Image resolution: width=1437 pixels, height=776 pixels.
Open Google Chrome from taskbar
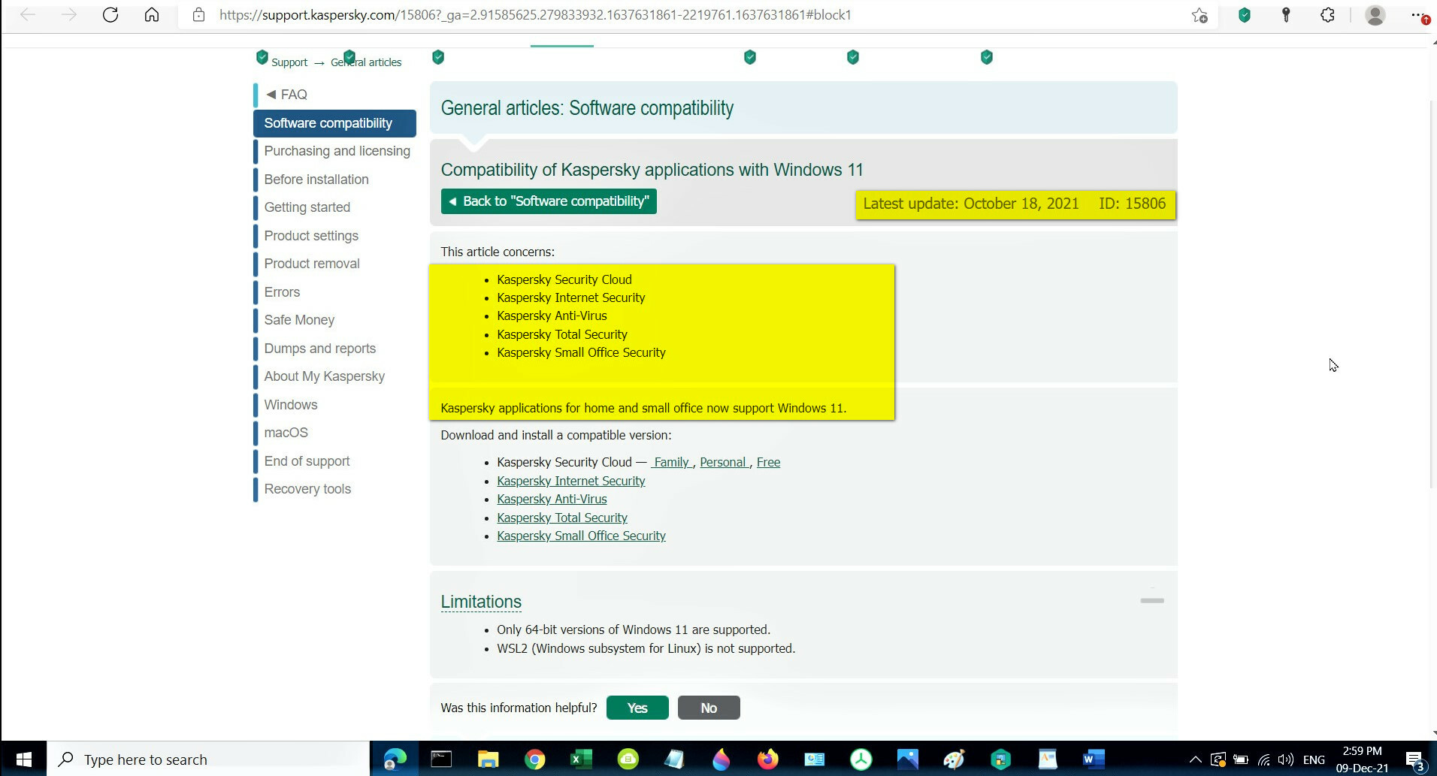tap(534, 759)
